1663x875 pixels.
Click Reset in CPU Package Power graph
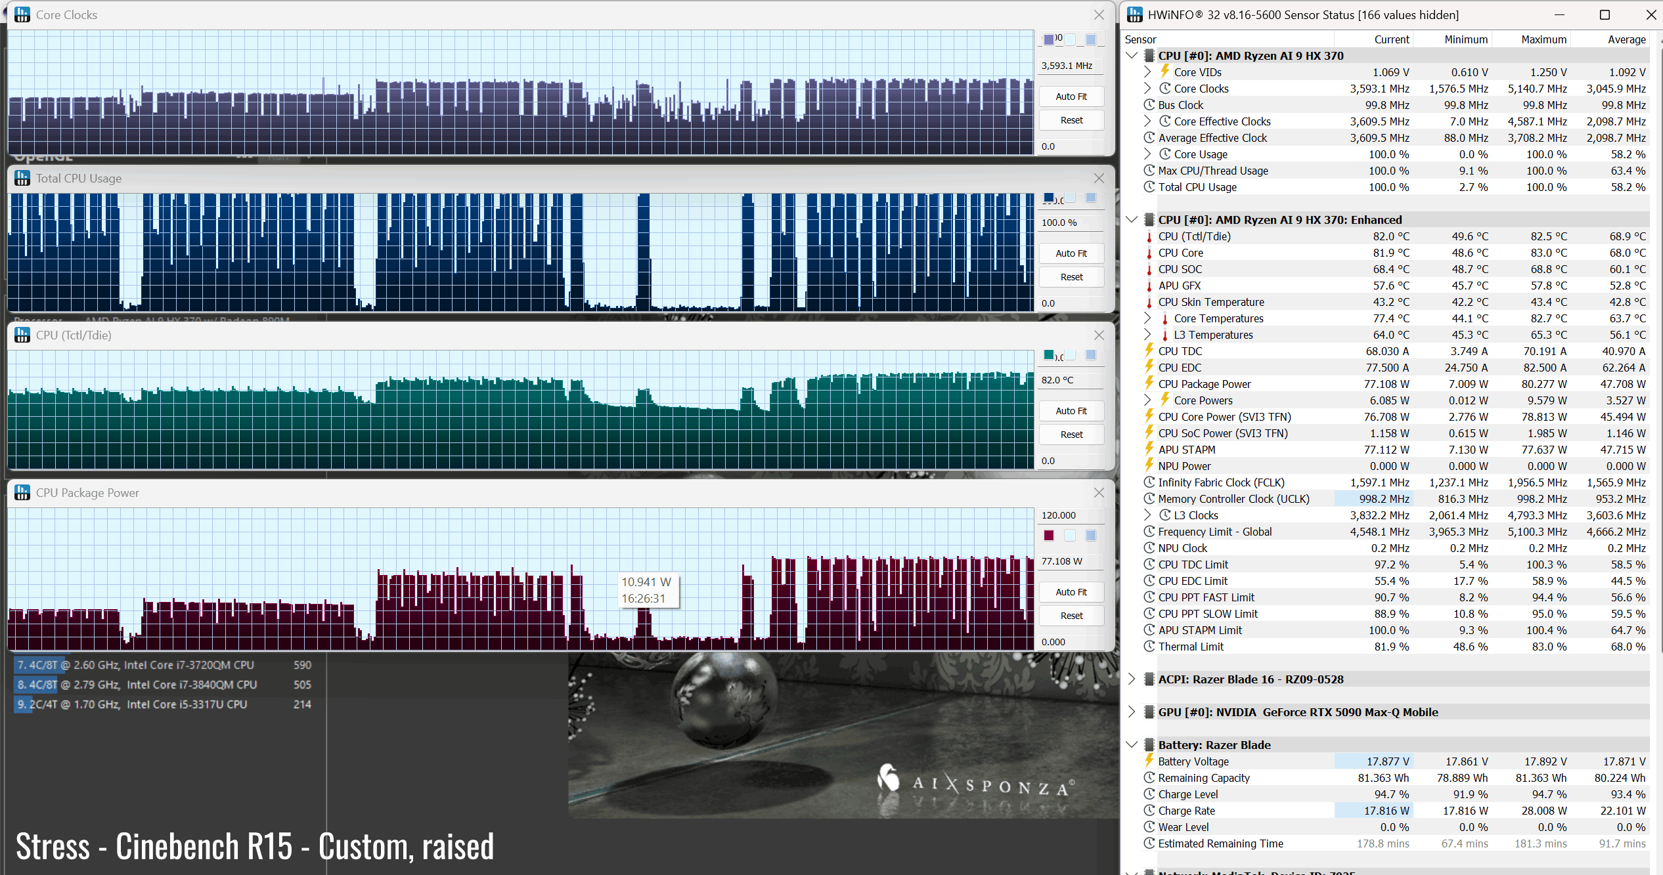pos(1071,616)
